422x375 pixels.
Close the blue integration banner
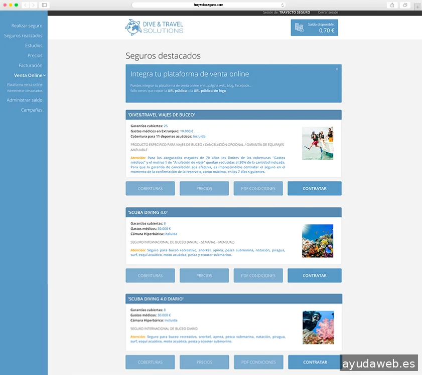tap(337, 69)
